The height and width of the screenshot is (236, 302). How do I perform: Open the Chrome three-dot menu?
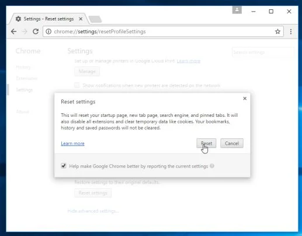(x=291, y=32)
